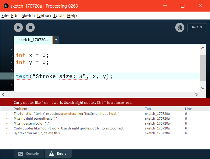Click the Problem column header

(20, 109)
